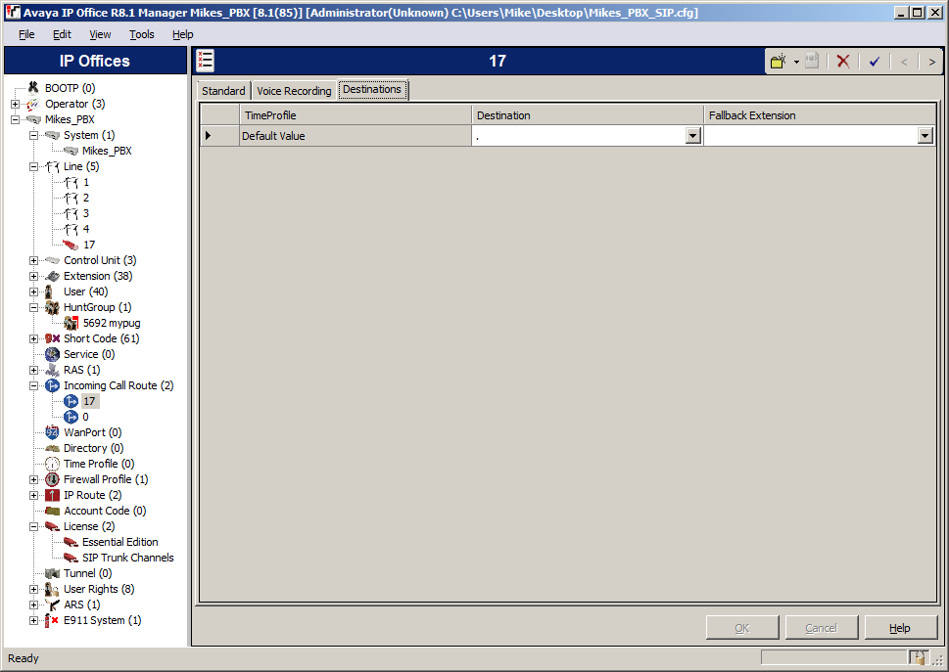Expand the Extension (38) node

[34, 276]
